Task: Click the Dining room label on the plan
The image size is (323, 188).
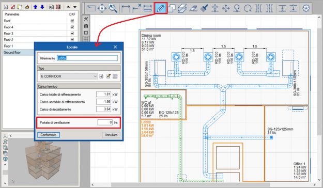Action: coord(151,36)
